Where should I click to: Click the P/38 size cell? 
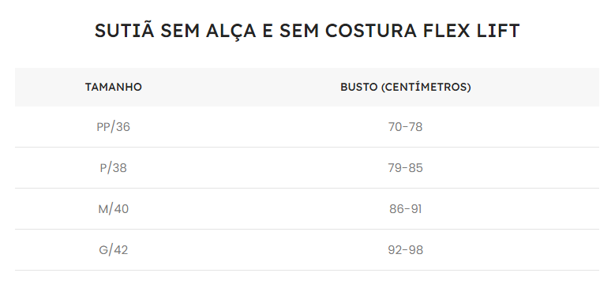[x=114, y=168]
